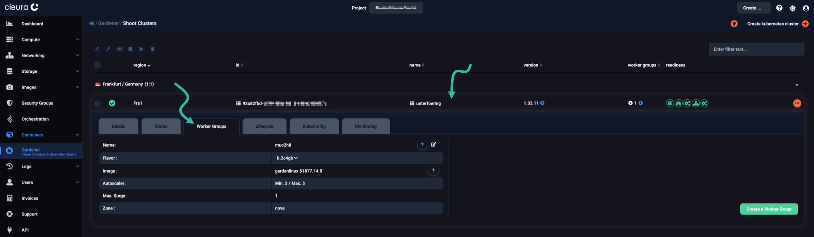This screenshot has width=814, height=237.
Task: Open Support in the sidebar
Action: (30, 214)
